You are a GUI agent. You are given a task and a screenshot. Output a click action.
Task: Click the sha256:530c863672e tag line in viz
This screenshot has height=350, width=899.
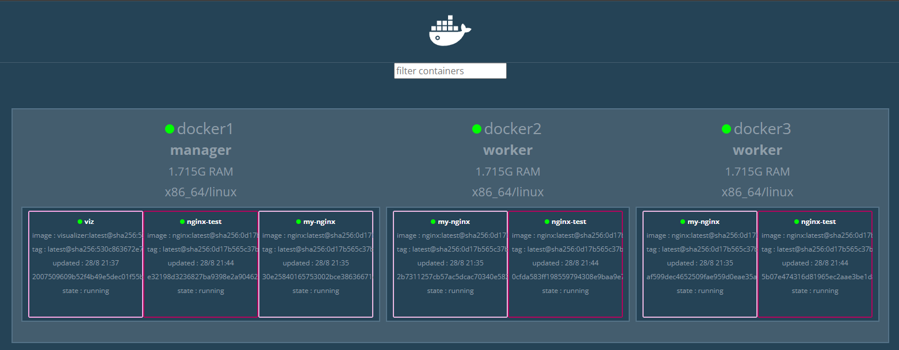pos(87,249)
